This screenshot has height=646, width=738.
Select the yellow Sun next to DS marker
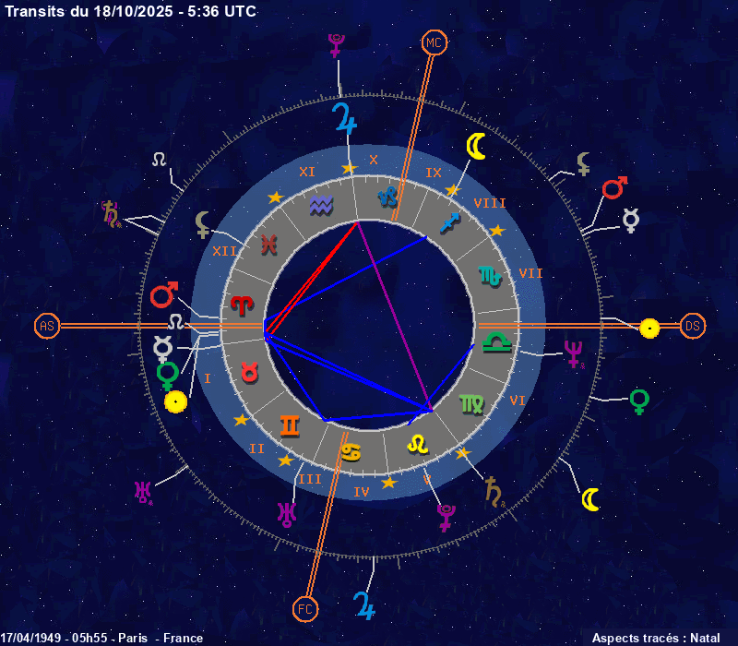[x=650, y=328]
